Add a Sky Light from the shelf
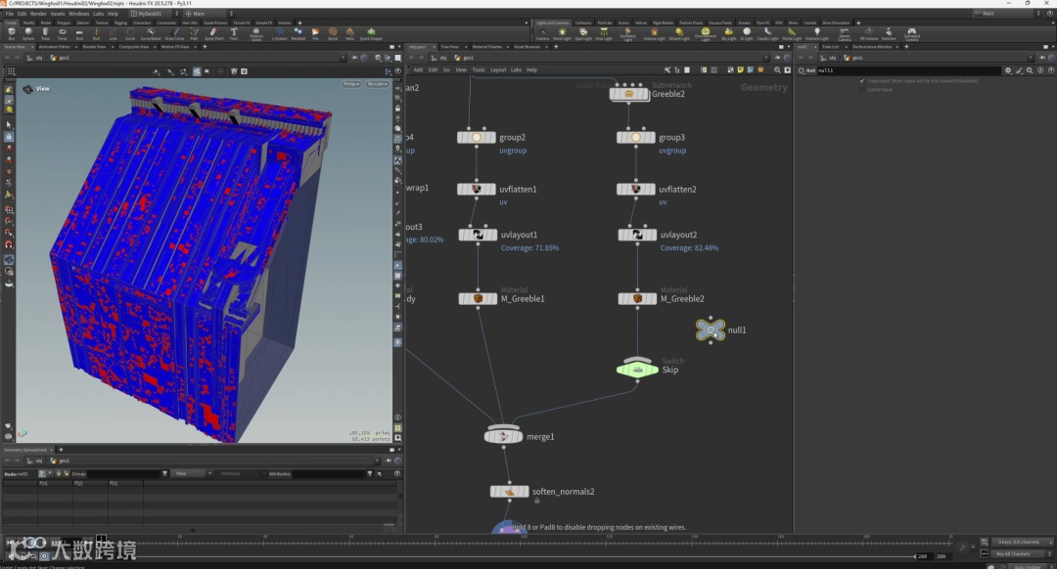Image resolution: width=1057 pixels, height=569 pixels. tap(728, 33)
